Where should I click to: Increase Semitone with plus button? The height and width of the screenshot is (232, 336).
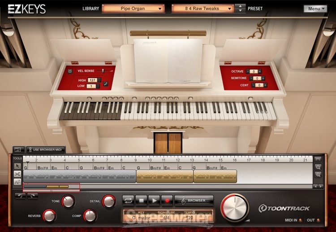pyautogui.click(x=263, y=79)
